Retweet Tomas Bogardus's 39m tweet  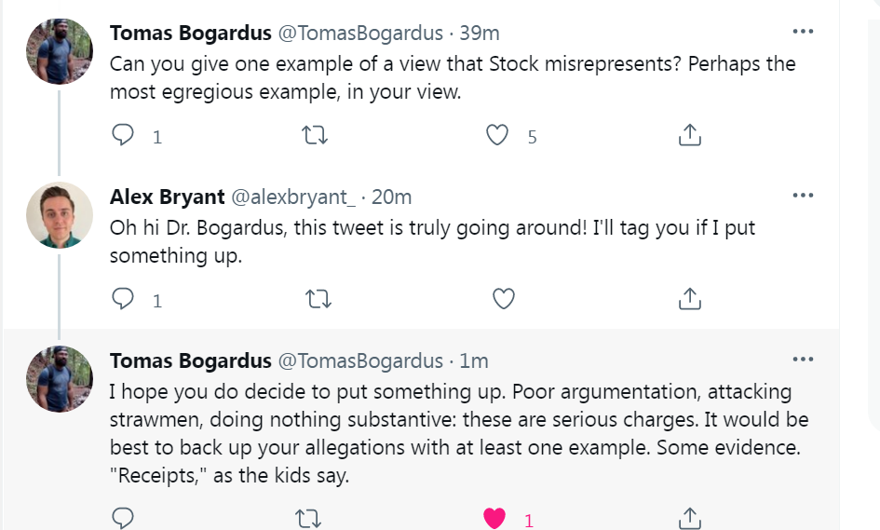coord(316,136)
